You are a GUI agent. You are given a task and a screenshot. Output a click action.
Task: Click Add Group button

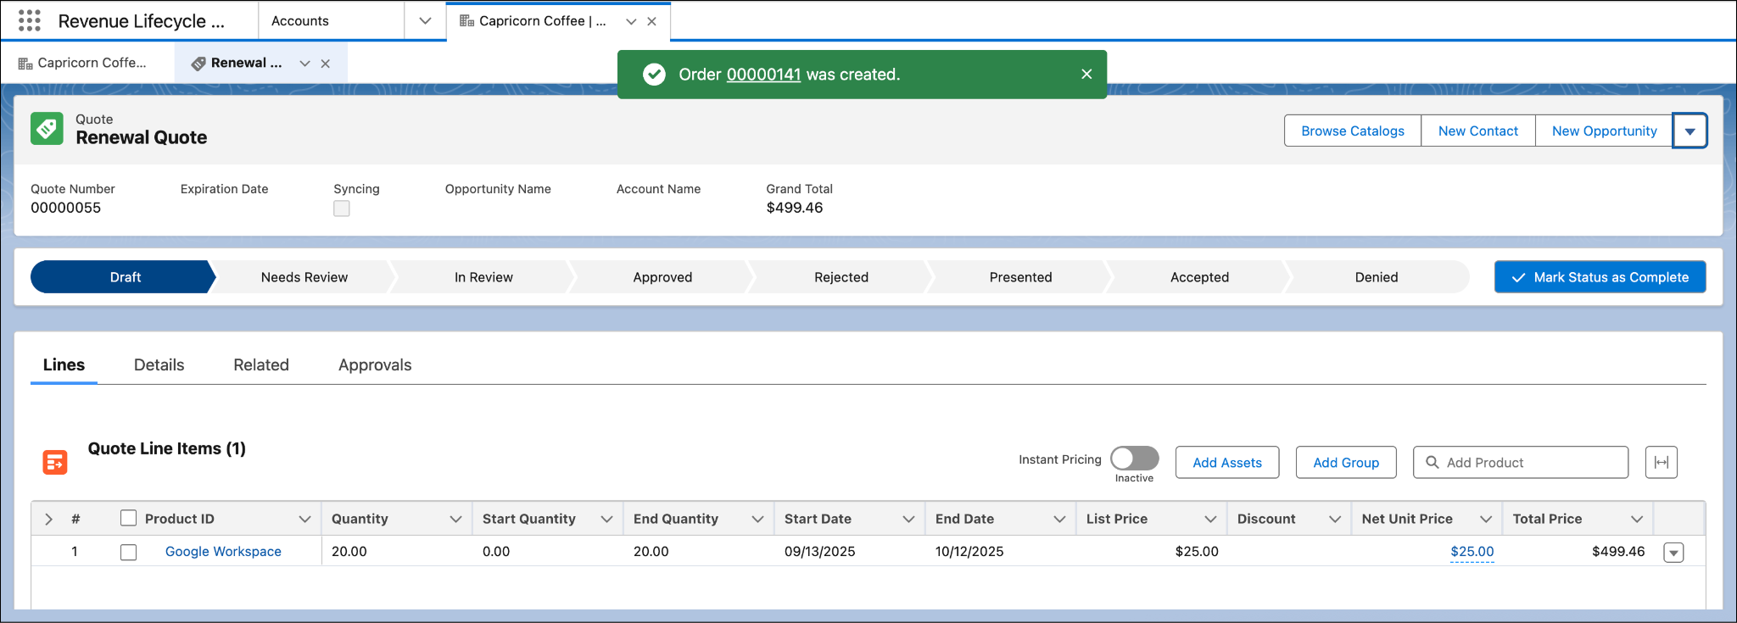click(1346, 462)
